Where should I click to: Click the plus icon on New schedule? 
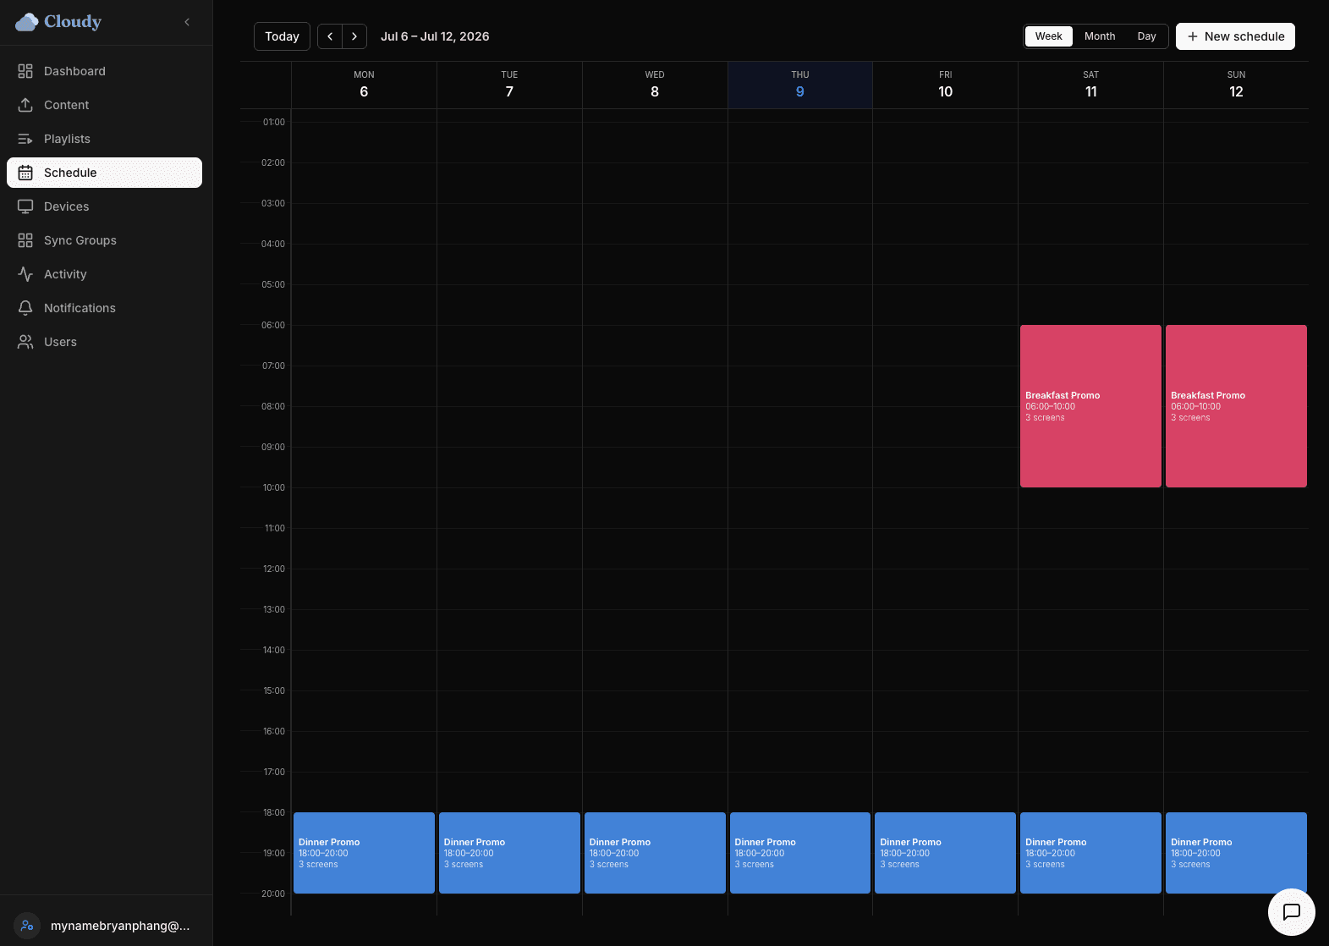[1193, 36]
